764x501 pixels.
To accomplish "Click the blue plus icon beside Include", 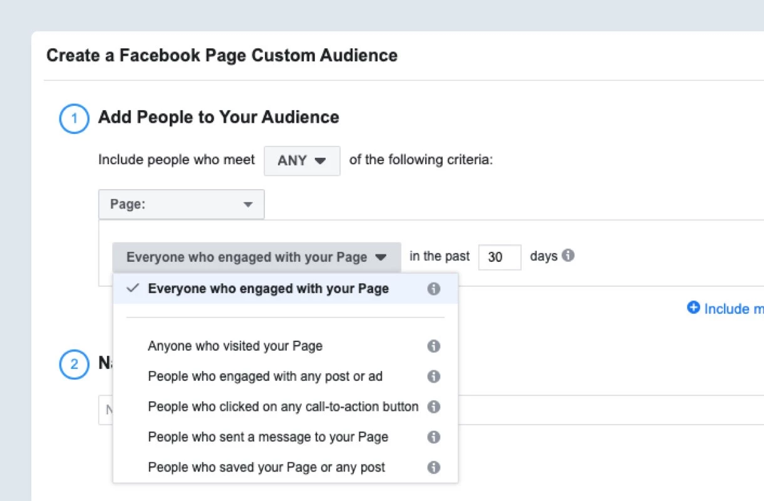I will (x=693, y=308).
